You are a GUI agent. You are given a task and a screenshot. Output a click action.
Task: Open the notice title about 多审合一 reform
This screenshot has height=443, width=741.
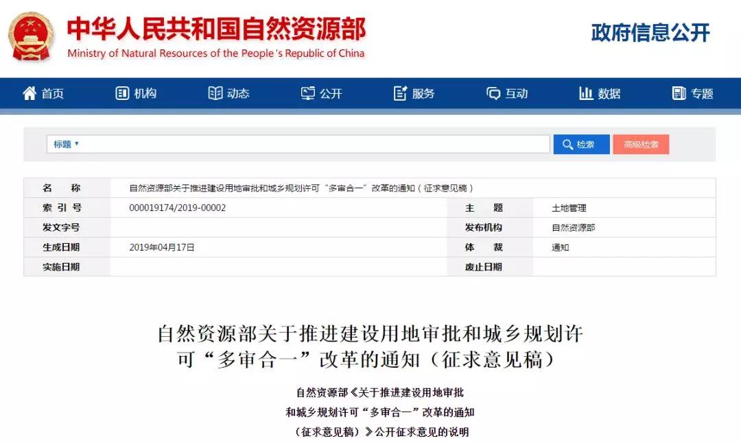[301, 188]
